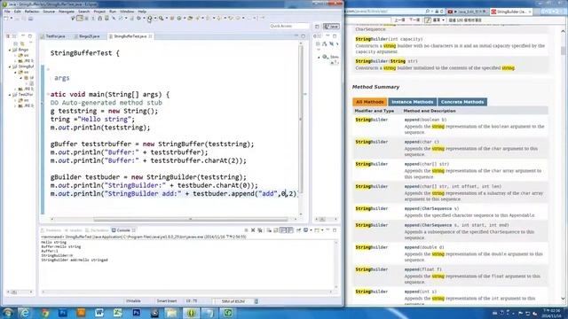Screen dimensions: 568x319
Task: Pin the Console view
Action: pyautogui.click(x=298, y=230)
